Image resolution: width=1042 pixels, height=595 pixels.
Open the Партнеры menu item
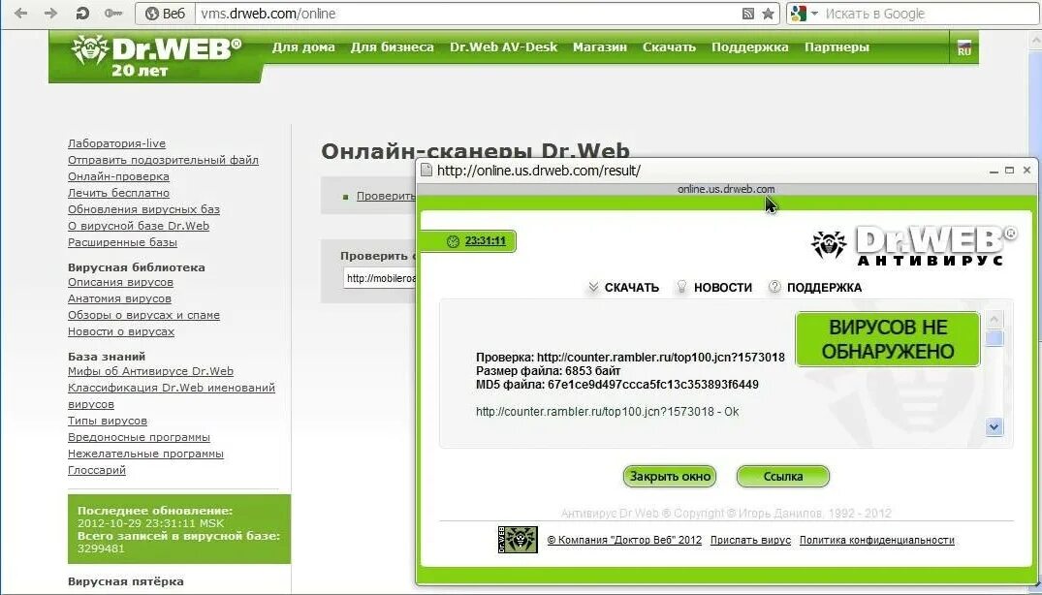point(837,47)
